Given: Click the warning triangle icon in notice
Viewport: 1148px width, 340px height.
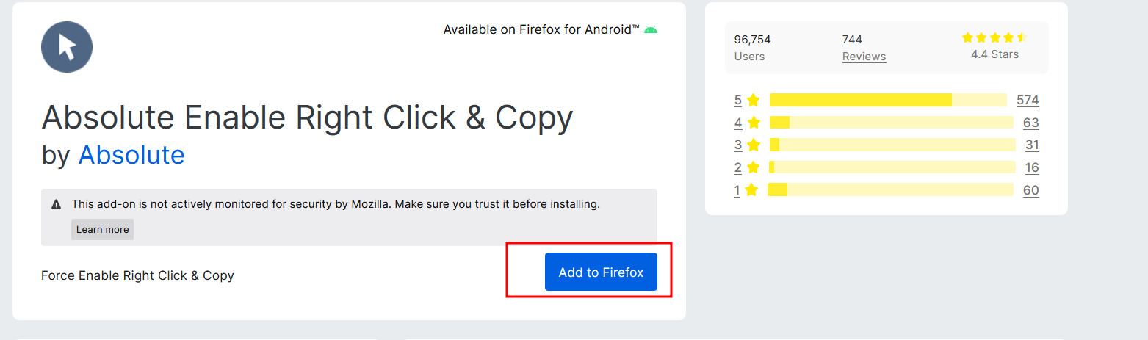Looking at the screenshot, I should click(x=57, y=204).
